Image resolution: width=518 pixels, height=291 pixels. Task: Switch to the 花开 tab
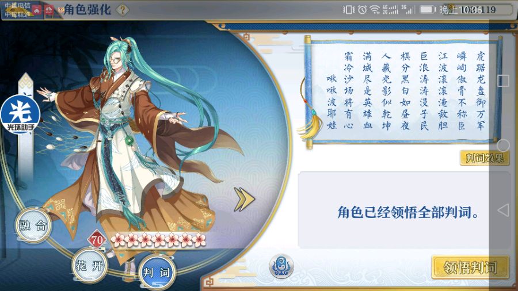click(x=90, y=266)
